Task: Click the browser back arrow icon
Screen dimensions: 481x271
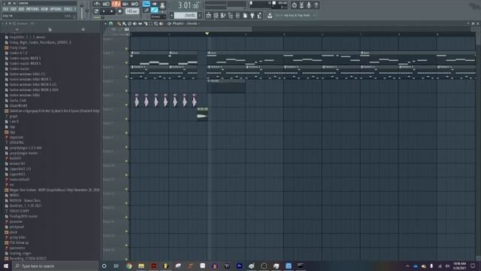Action: [83, 29]
